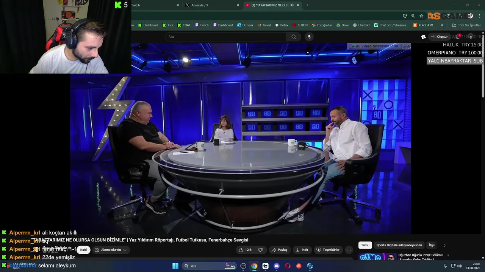Open the Fotoğraflar bookmark
The width and height of the screenshot is (485, 272).
[322, 25]
